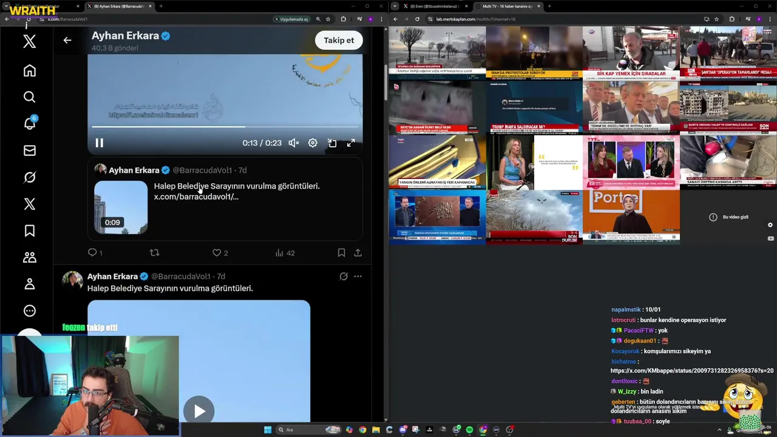
Task: Open left browser three-dot menu
Action: coord(381,19)
